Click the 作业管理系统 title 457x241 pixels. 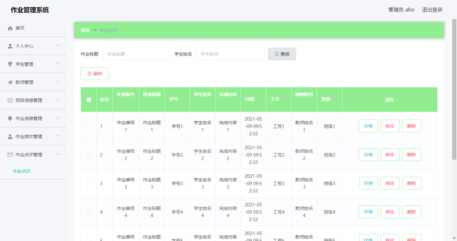[x=30, y=10]
